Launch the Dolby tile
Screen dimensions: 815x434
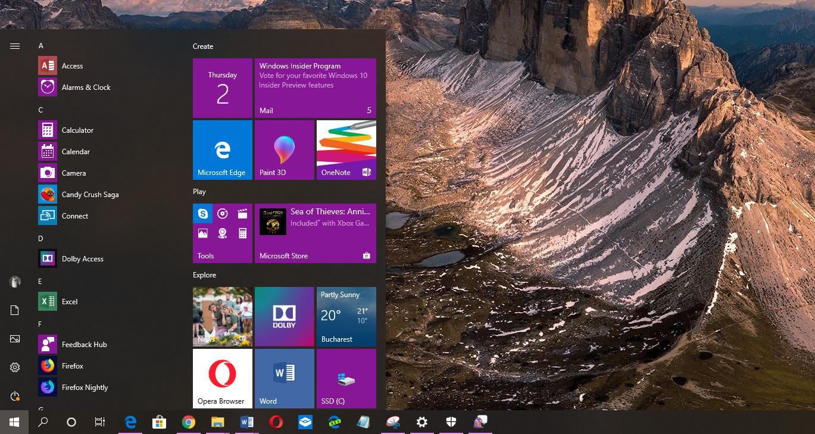(x=285, y=317)
